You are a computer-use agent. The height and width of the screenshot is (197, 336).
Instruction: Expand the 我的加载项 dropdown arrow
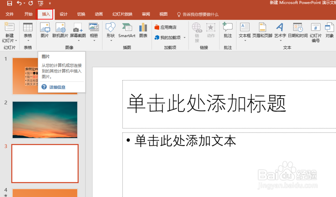184,38
